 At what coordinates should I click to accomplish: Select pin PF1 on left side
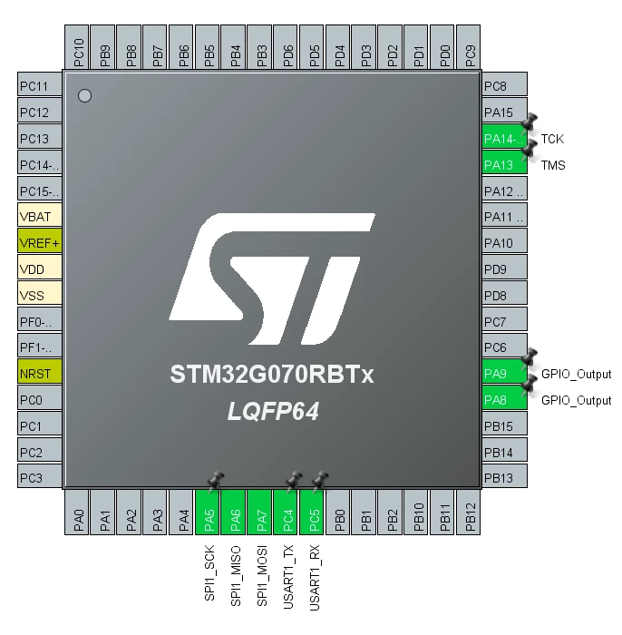click(40, 347)
